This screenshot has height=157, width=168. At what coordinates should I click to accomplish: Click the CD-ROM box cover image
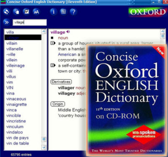[126, 100]
